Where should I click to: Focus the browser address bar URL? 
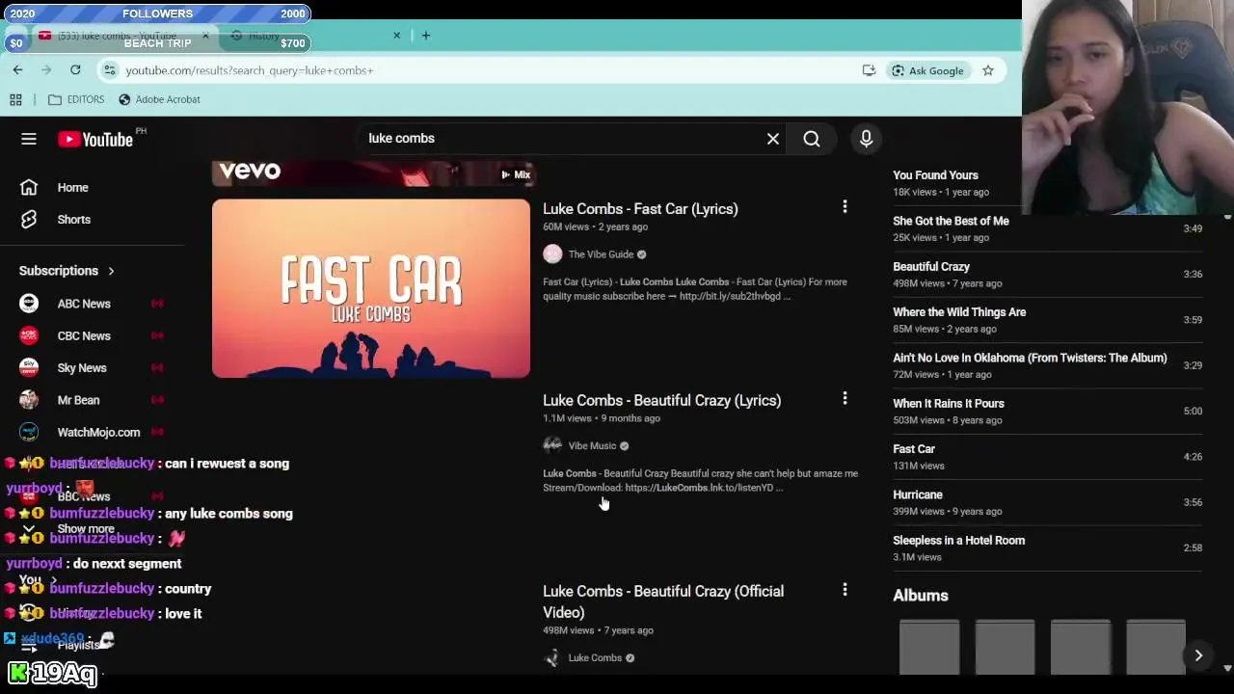point(249,70)
